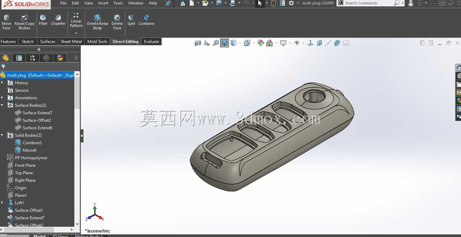The image size is (461, 237).
Task: Create a New document from toolbar
Action: click(x=192, y=3)
